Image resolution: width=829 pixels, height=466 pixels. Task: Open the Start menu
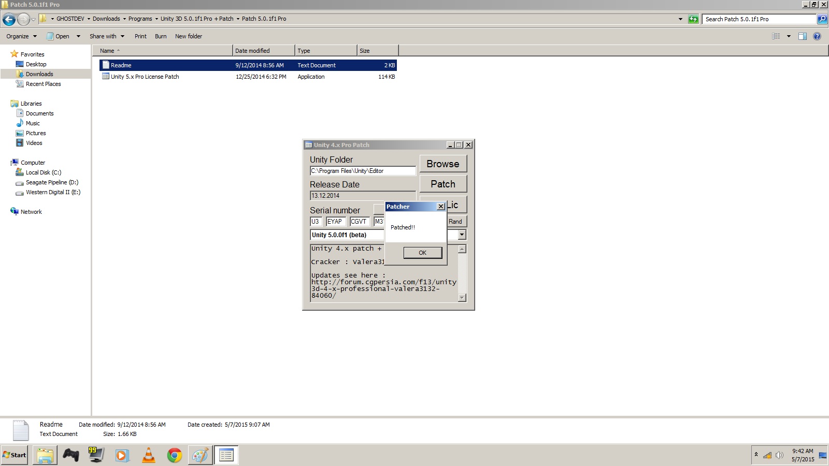tap(14, 455)
